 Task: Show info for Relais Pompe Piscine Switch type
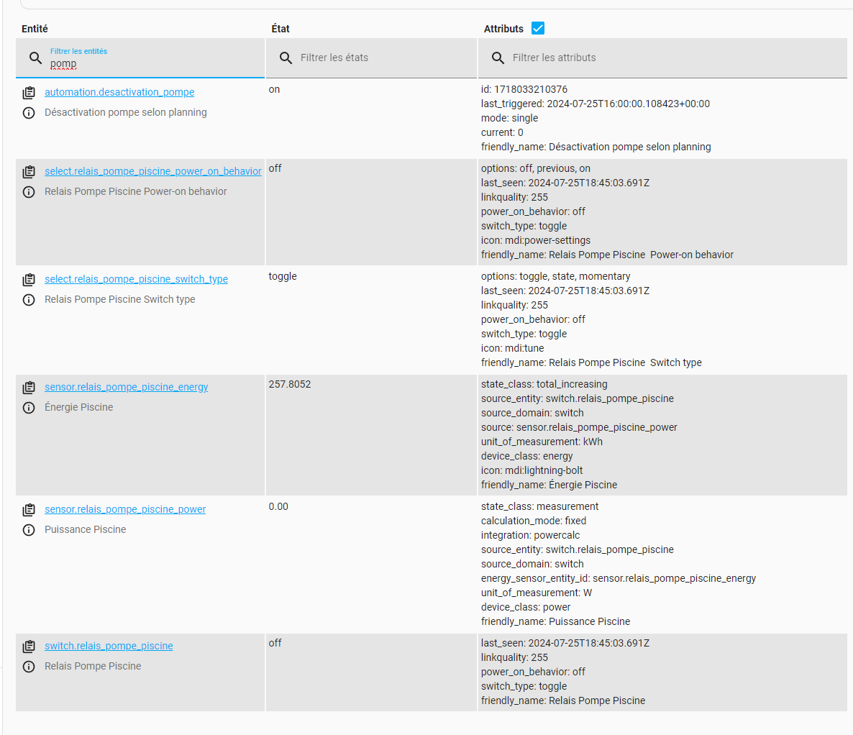point(29,300)
